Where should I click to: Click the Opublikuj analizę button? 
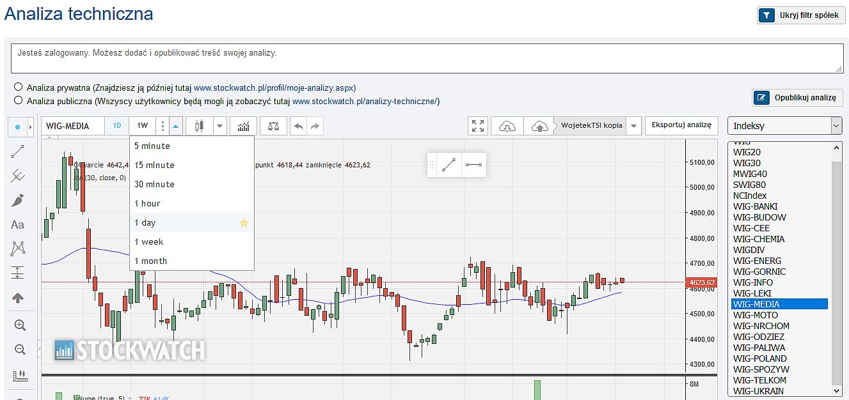(x=798, y=98)
